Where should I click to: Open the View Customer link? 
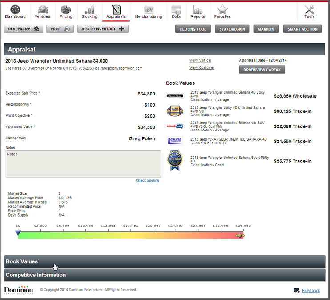click(202, 67)
